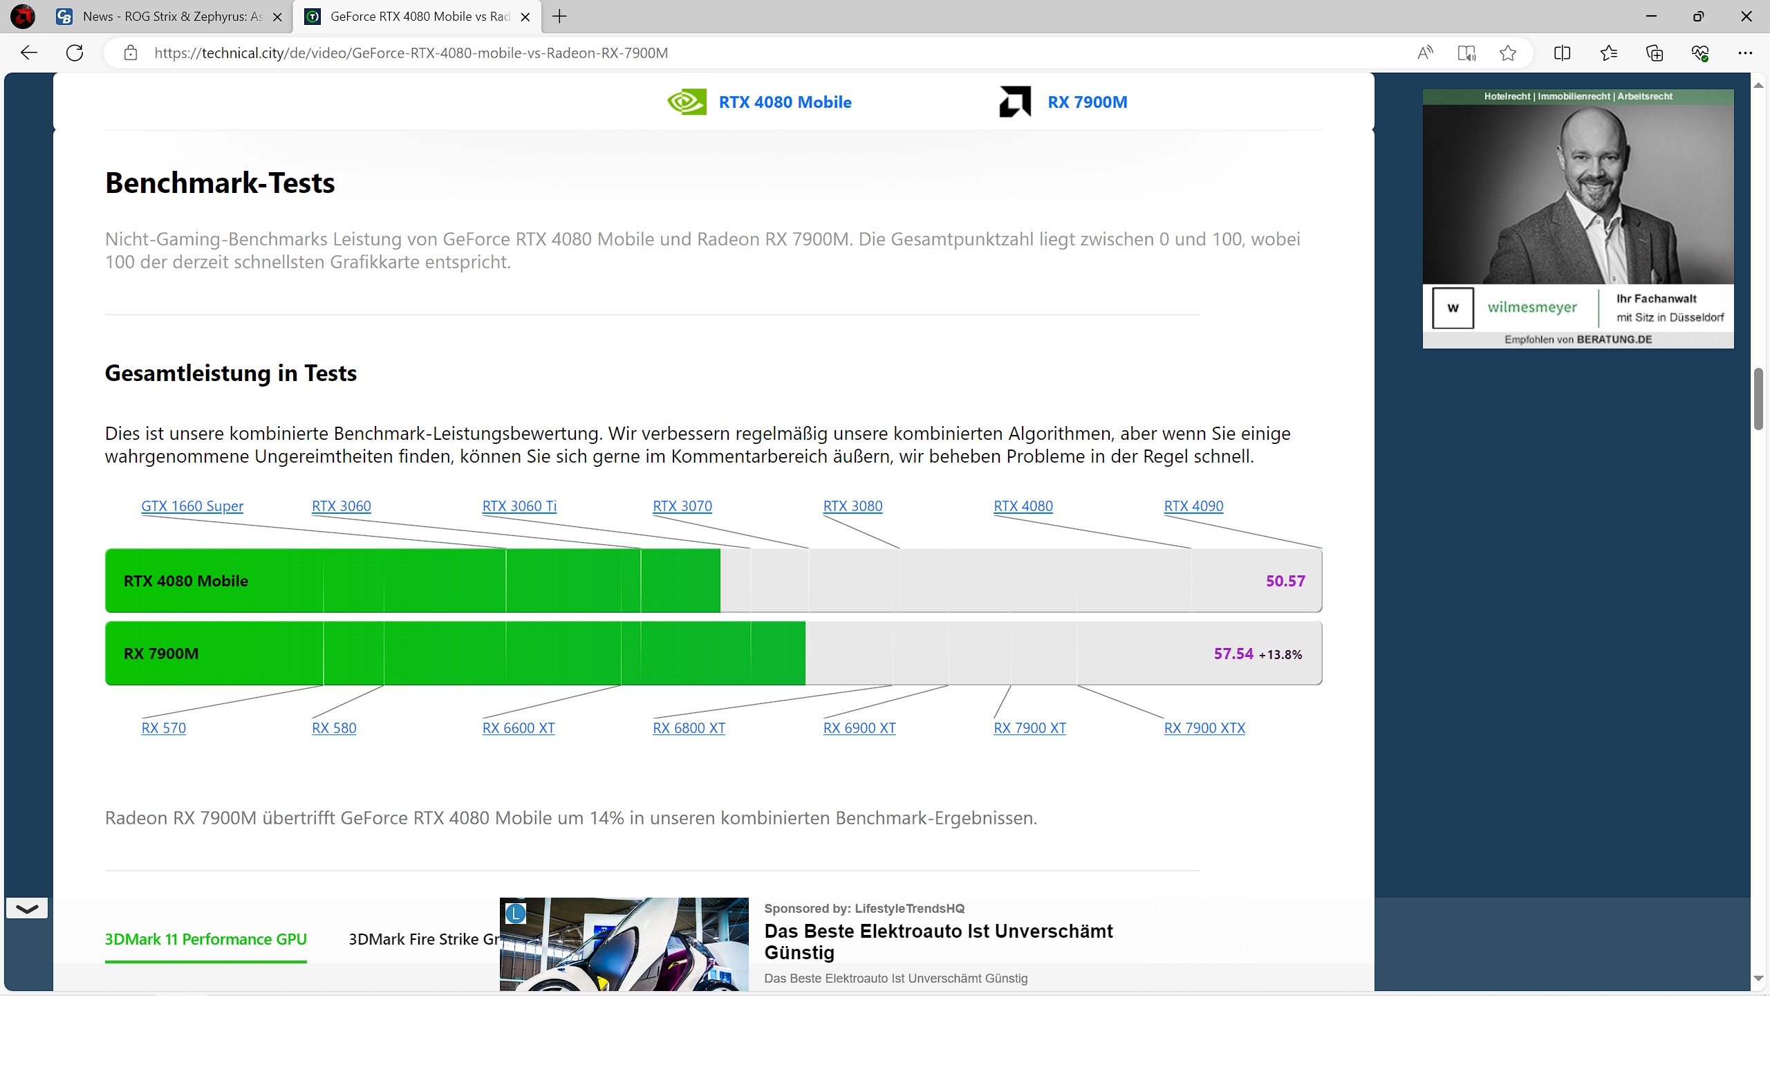This screenshot has height=1065, width=1770.
Task: Click the immersive reader translate icon
Action: [1466, 53]
